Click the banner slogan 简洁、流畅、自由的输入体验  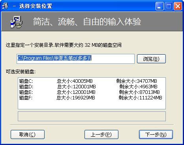click(x=87, y=22)
